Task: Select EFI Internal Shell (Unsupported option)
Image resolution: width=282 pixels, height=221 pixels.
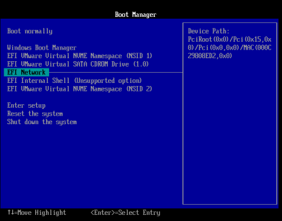Action: [75, 81]
